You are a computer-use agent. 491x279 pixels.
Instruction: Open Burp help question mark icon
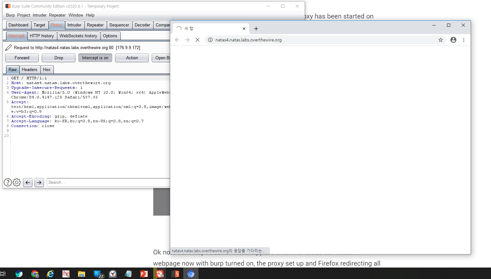(x=8, y=182)
